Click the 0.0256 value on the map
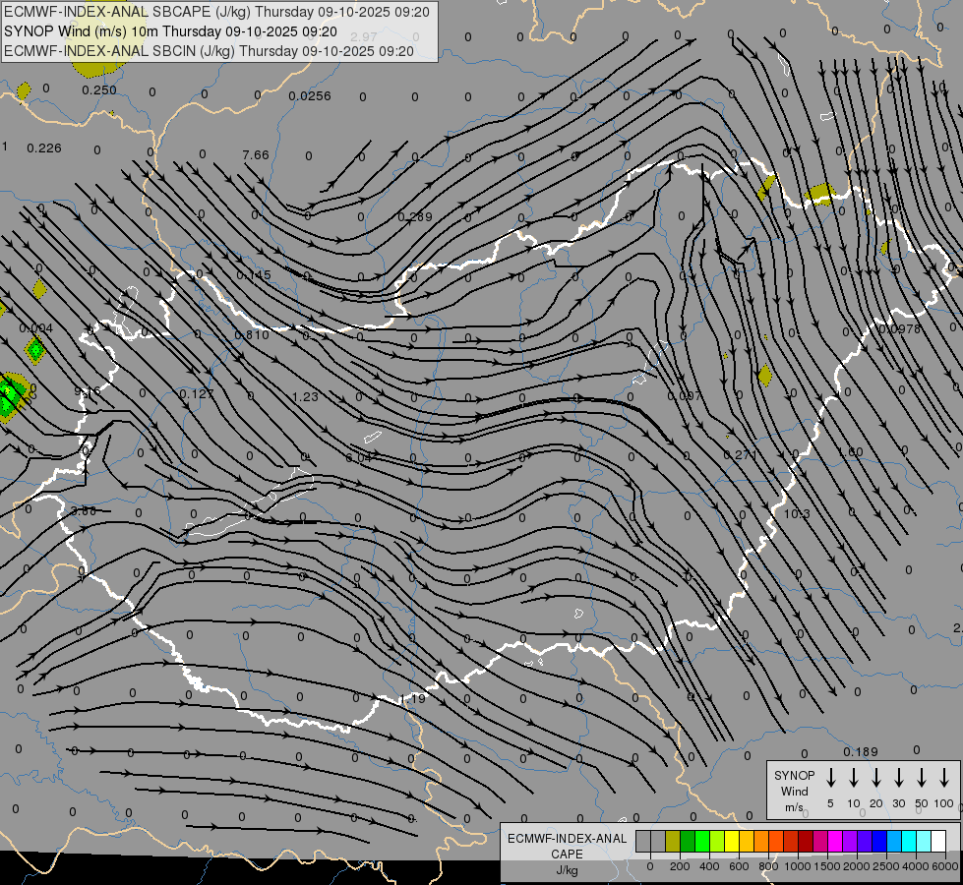The width and height of the screenshot is (963, 885). [310, 96]
